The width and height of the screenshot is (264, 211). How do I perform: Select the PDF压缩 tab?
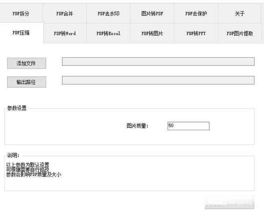point(21,33)
